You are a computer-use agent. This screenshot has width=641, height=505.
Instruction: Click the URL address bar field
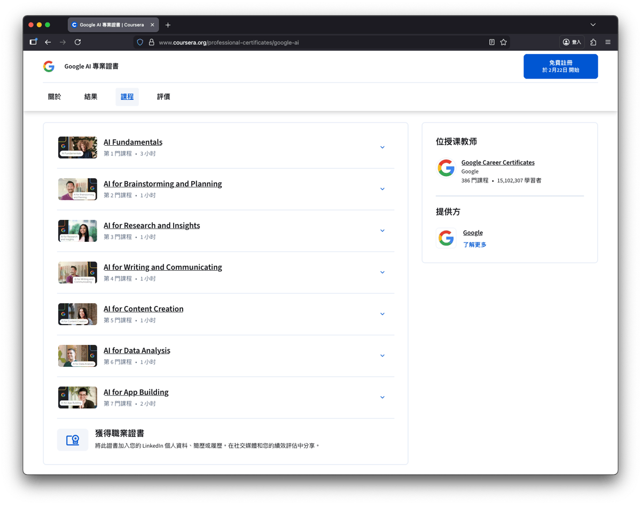[x=320, y=42]
